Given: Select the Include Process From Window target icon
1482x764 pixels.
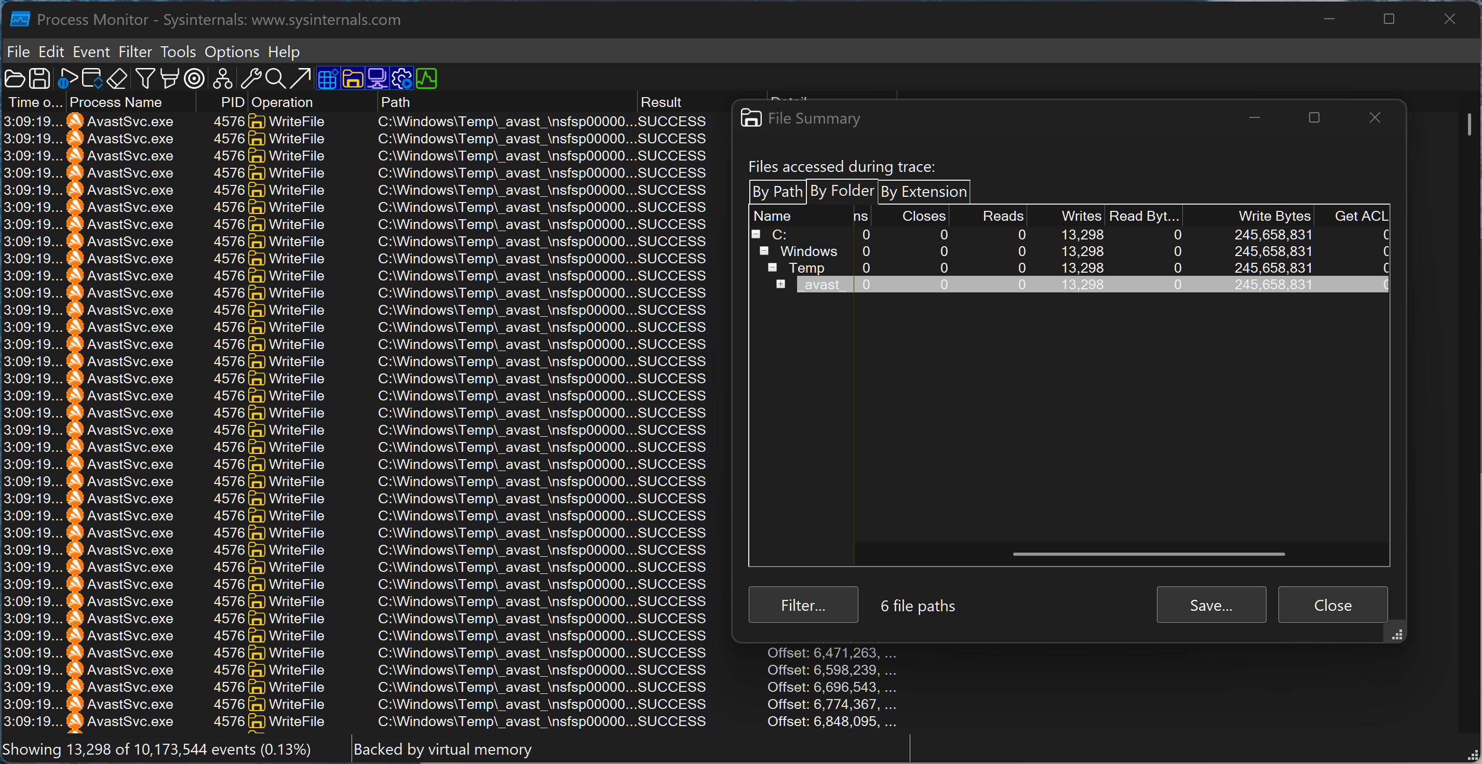Looking at the screenshot, I should pos(194,79).
